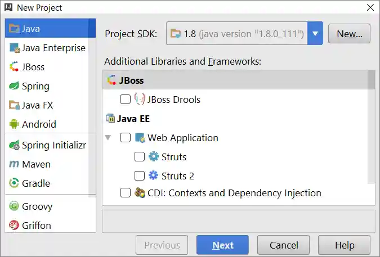Viewport: 380px width, 257px height.
Task: Click the Gradle icon in the sidebar
Action: pos(14,183)
